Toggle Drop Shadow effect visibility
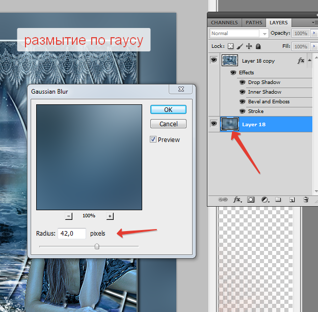318x312 pixels. [243, 82]
